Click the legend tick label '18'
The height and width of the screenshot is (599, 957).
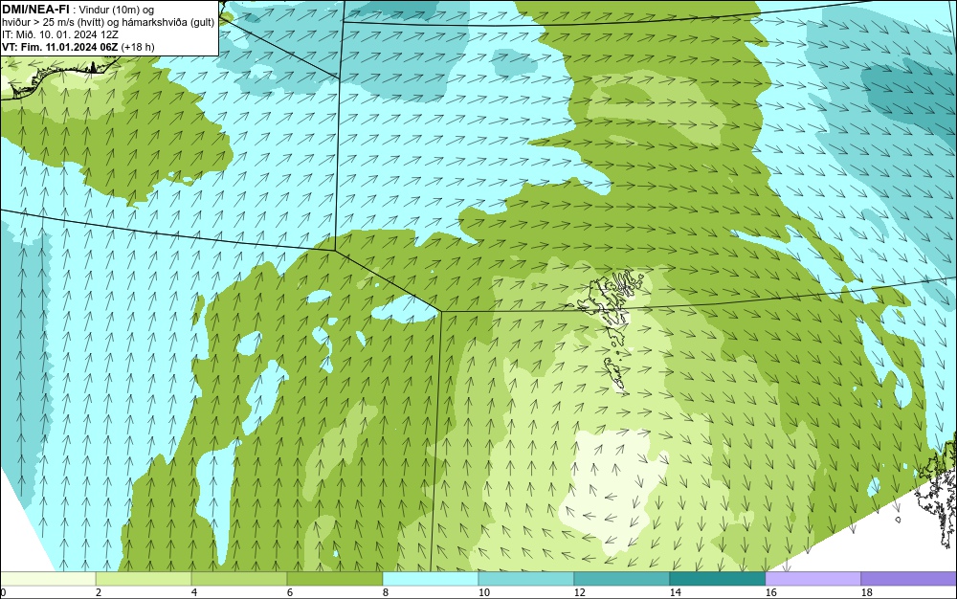coord(866,592)
